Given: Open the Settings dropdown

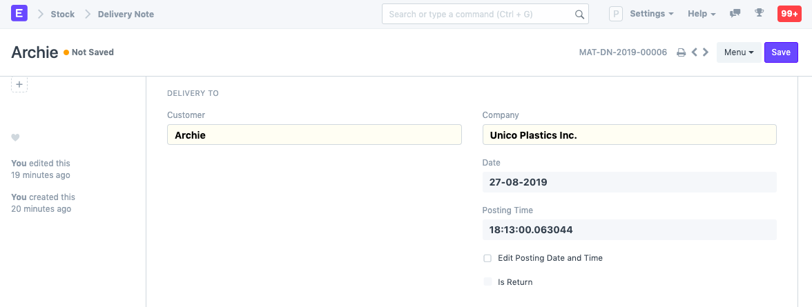Looking at the screenshot, I should pos(651,14).
